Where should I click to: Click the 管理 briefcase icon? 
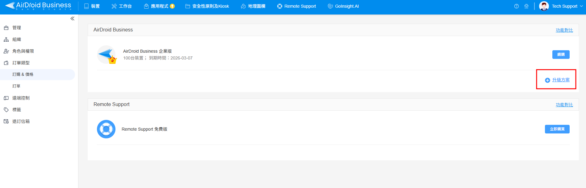click(x=6, y=28)
